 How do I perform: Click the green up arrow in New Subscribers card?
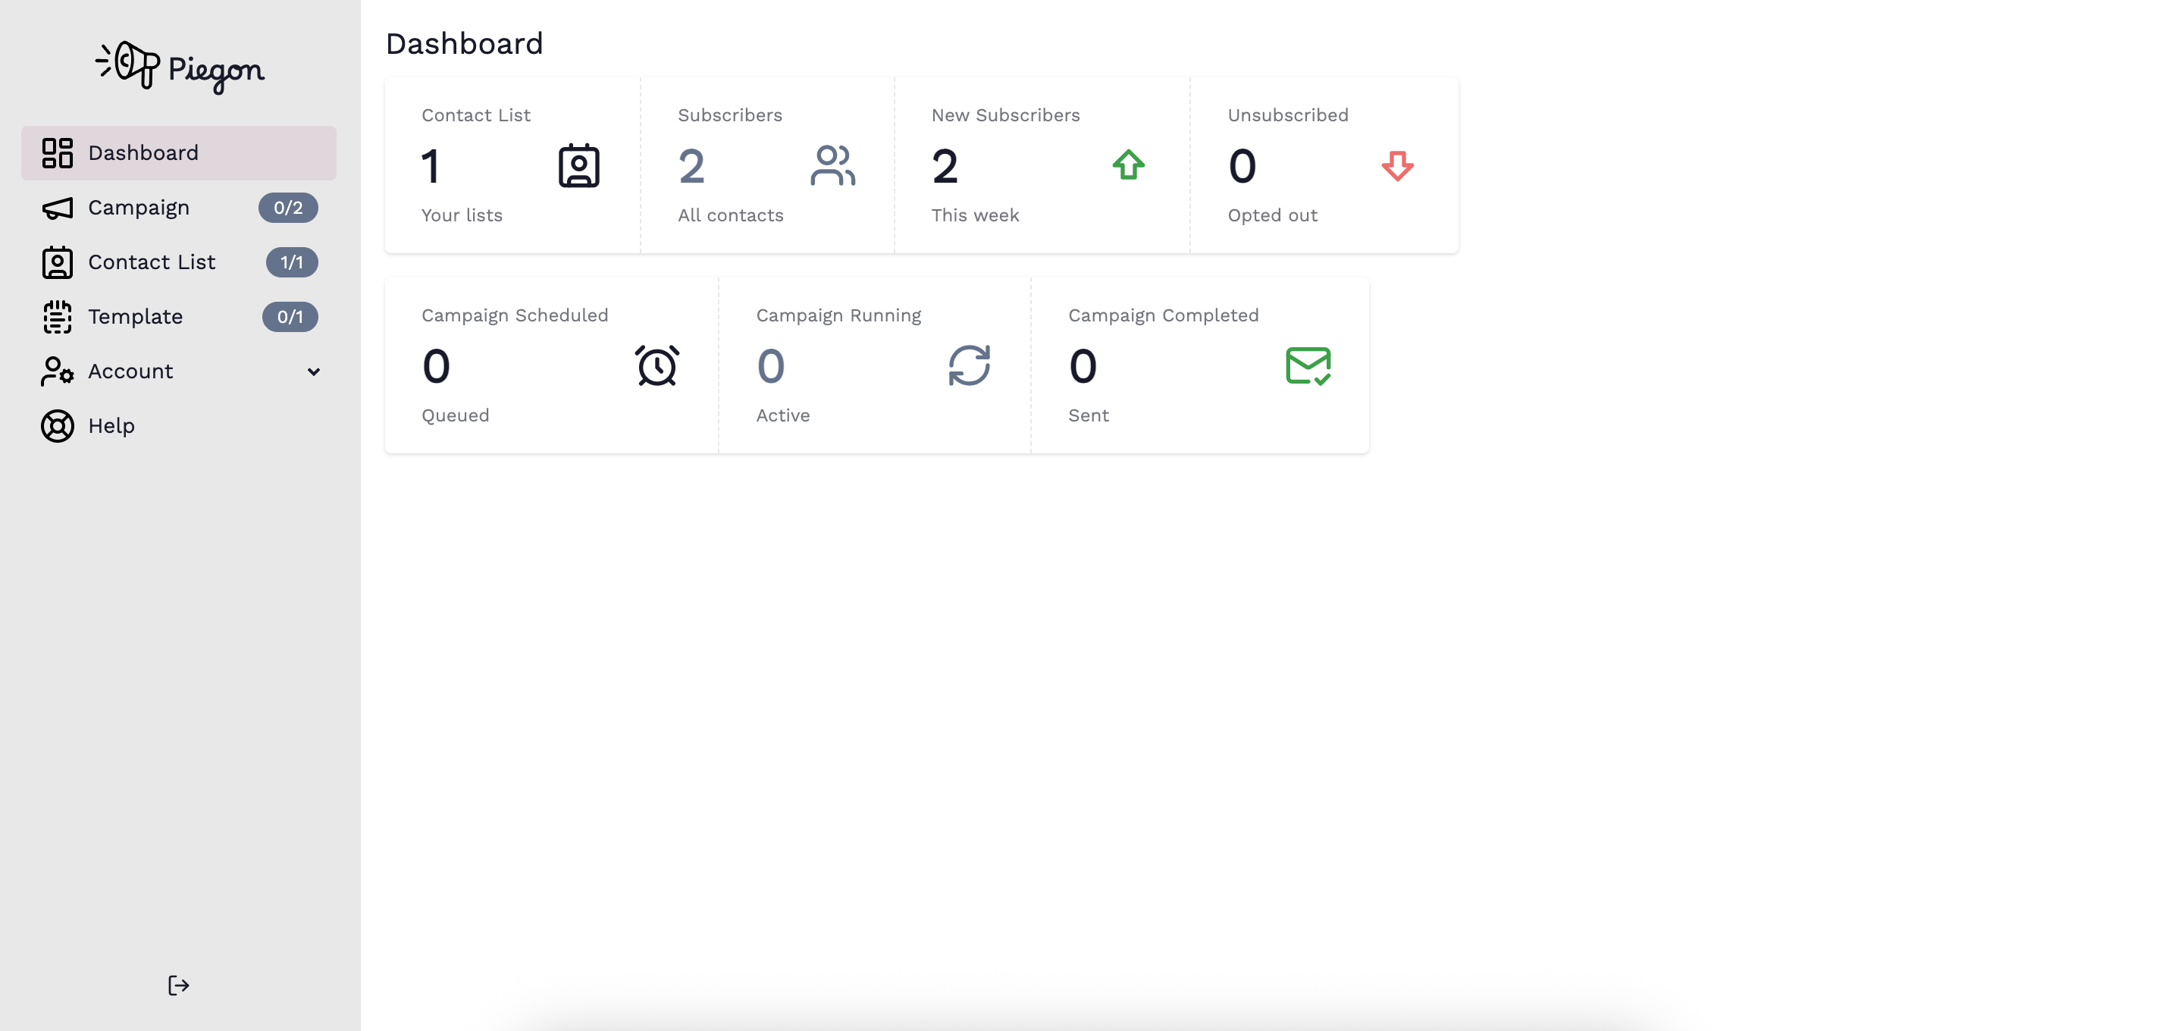[1129, 165]
